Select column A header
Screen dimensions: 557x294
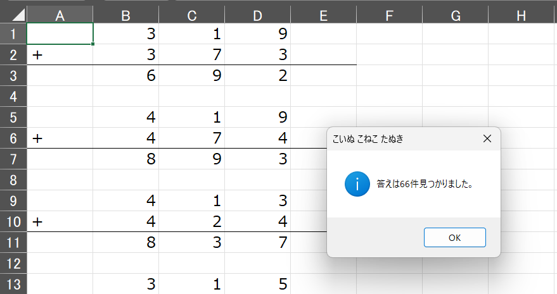tap(60, 16)
